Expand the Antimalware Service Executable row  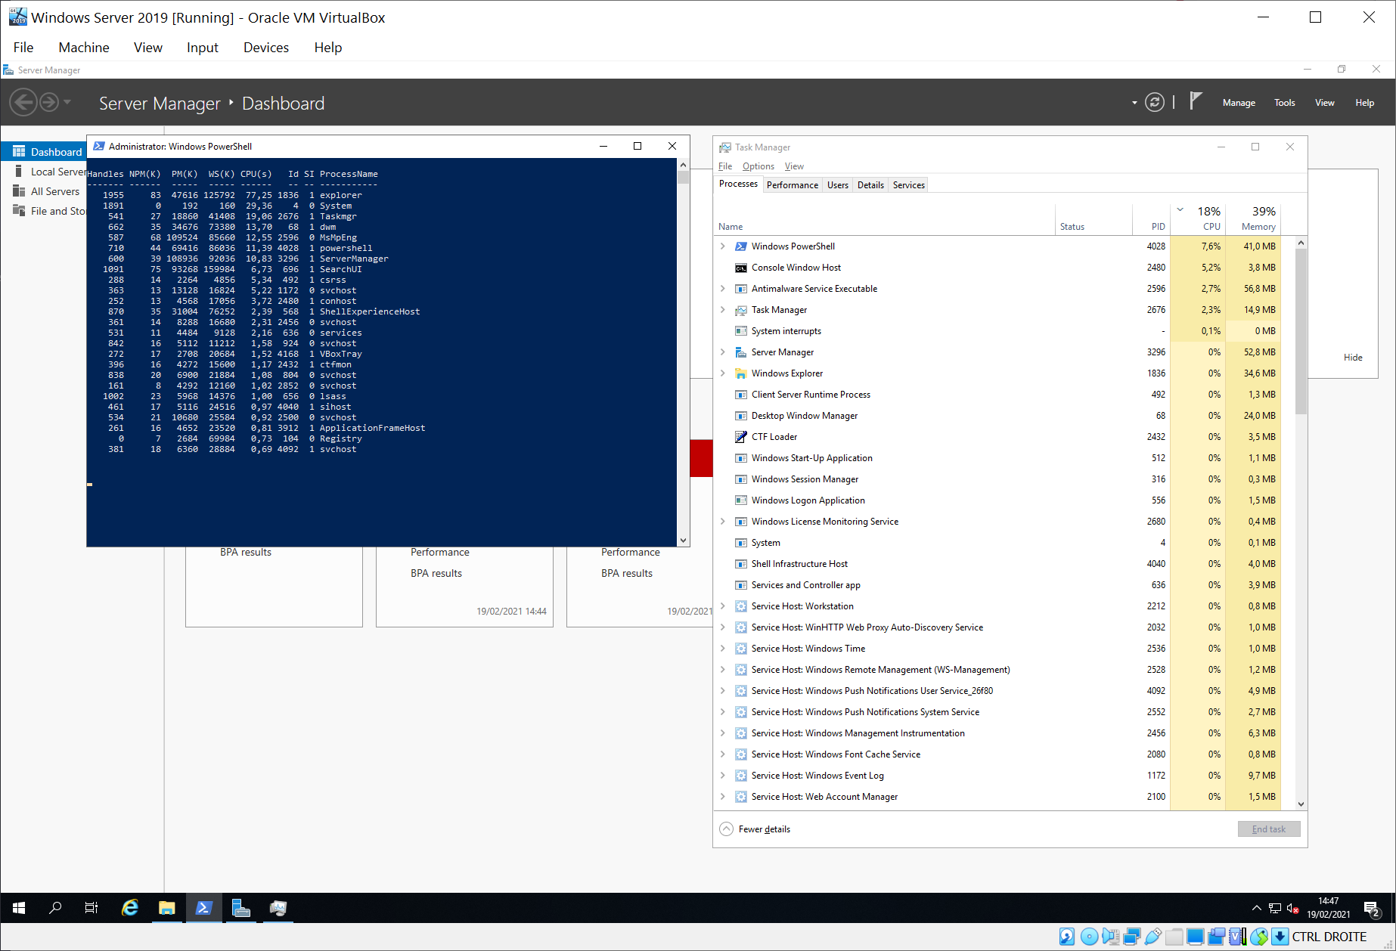[x=723, y=289]
